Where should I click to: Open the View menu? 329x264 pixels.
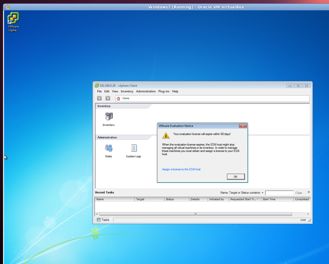click(x=115, y=91)
